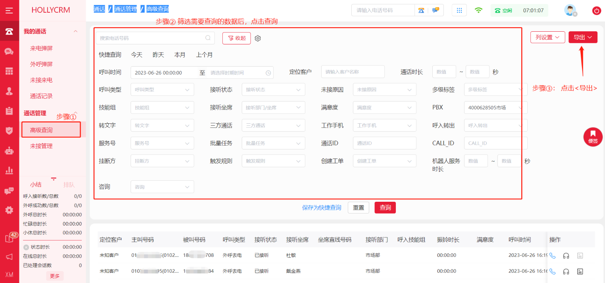Viewport: 605px width, 283px height.
Task: Choose the 今天 quick query
Action: (x=137, y=55)
